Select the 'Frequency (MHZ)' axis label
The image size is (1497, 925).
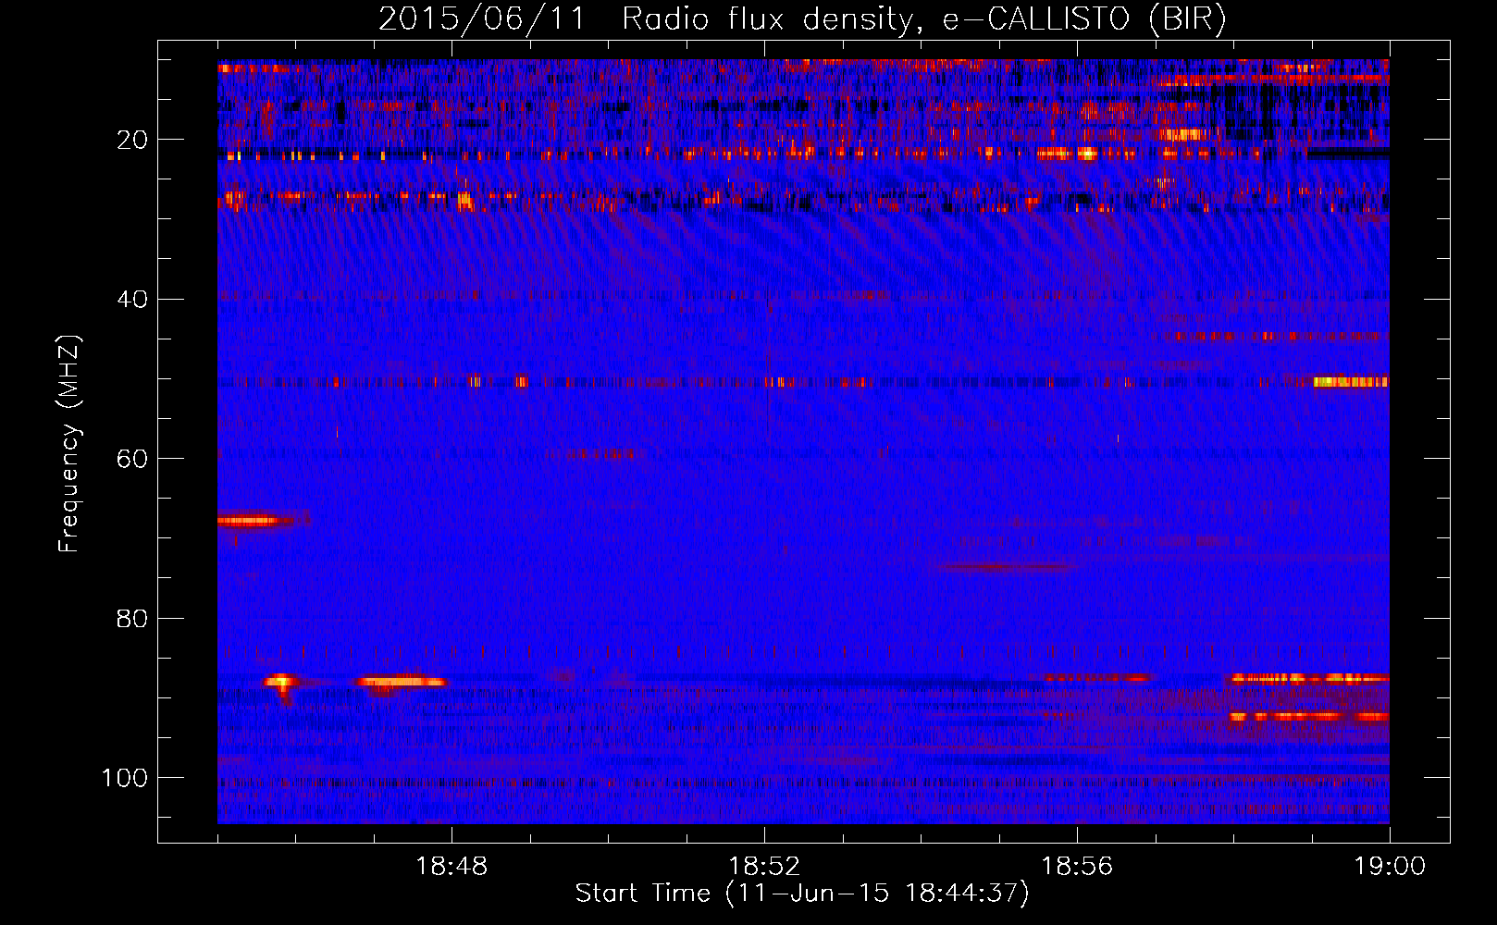tap(69, 444)
